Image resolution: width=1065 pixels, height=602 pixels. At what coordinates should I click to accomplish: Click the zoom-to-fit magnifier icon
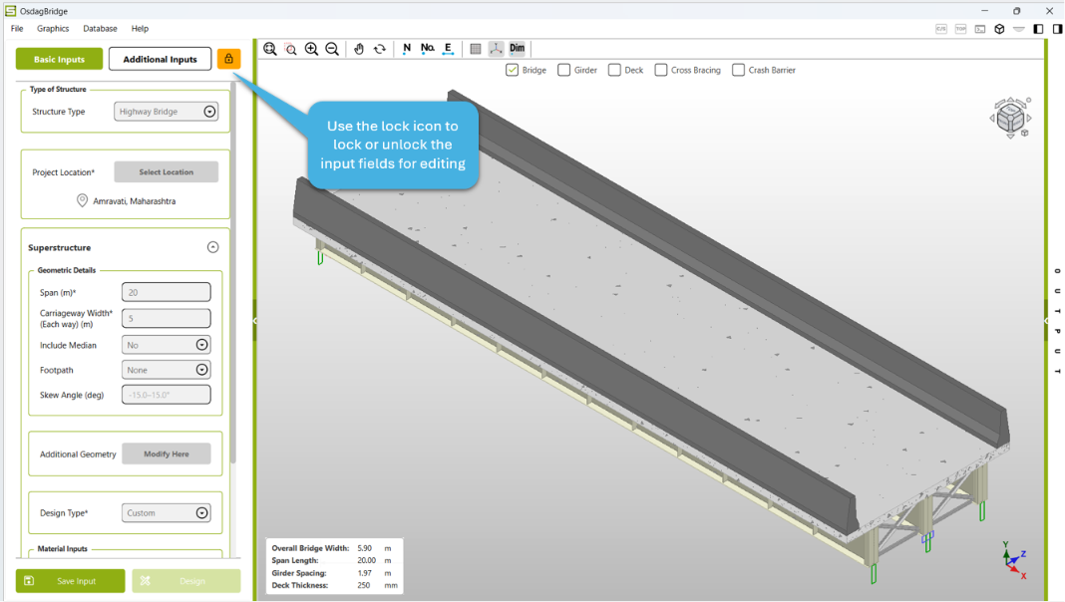(270, 49)
